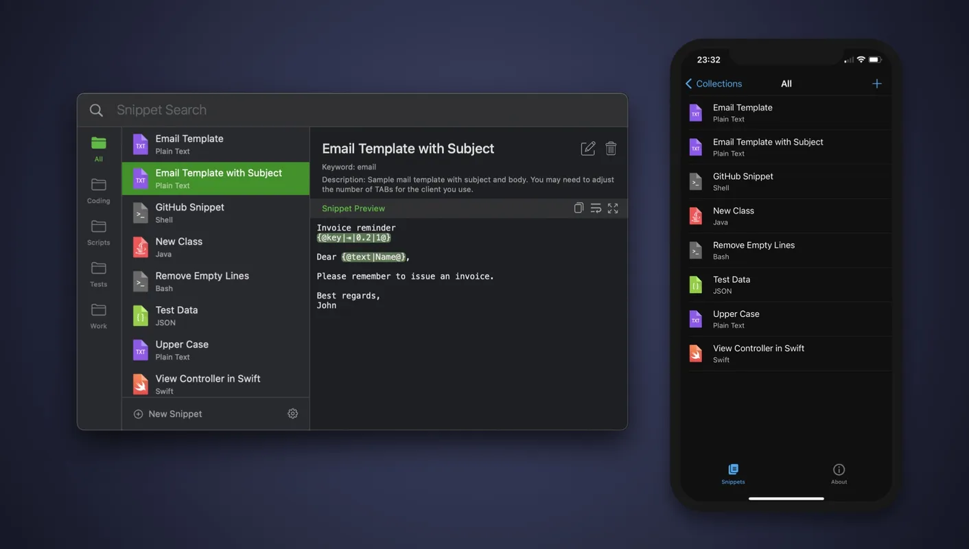Switch to the About tab on phone
The image size is (969, 549).
(x=839, y=474)
